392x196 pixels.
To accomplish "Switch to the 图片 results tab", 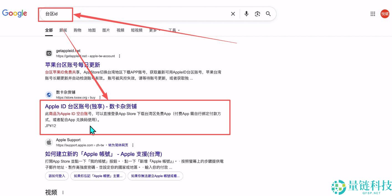I will coord(106,30).
